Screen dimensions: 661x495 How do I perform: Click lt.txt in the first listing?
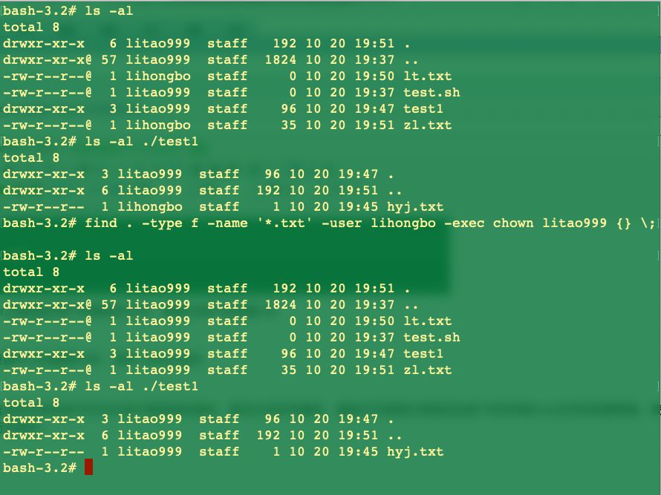click(427, 76)
